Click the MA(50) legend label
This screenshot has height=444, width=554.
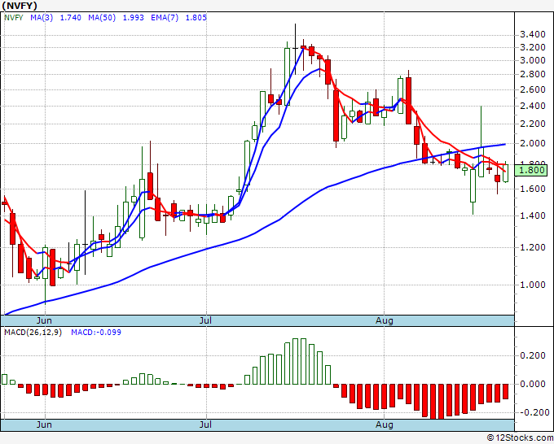102,18
